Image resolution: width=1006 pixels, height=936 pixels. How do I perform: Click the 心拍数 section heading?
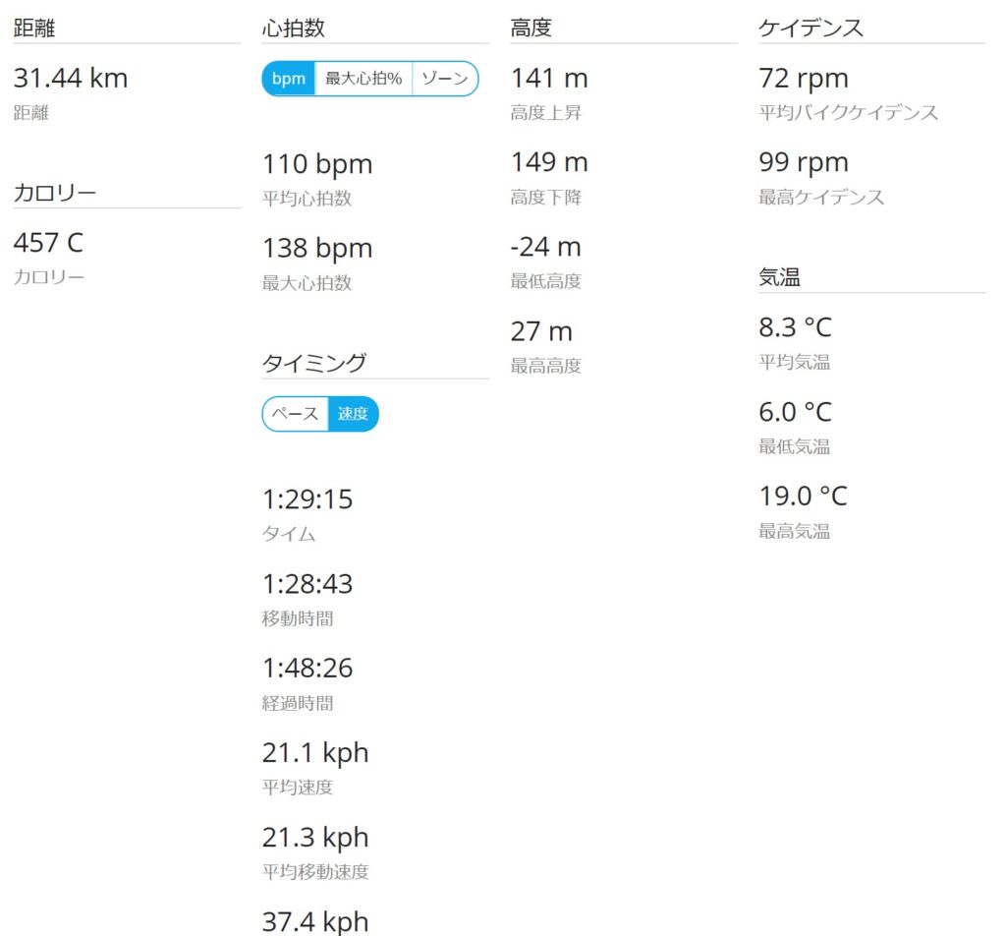click(293, 29)
